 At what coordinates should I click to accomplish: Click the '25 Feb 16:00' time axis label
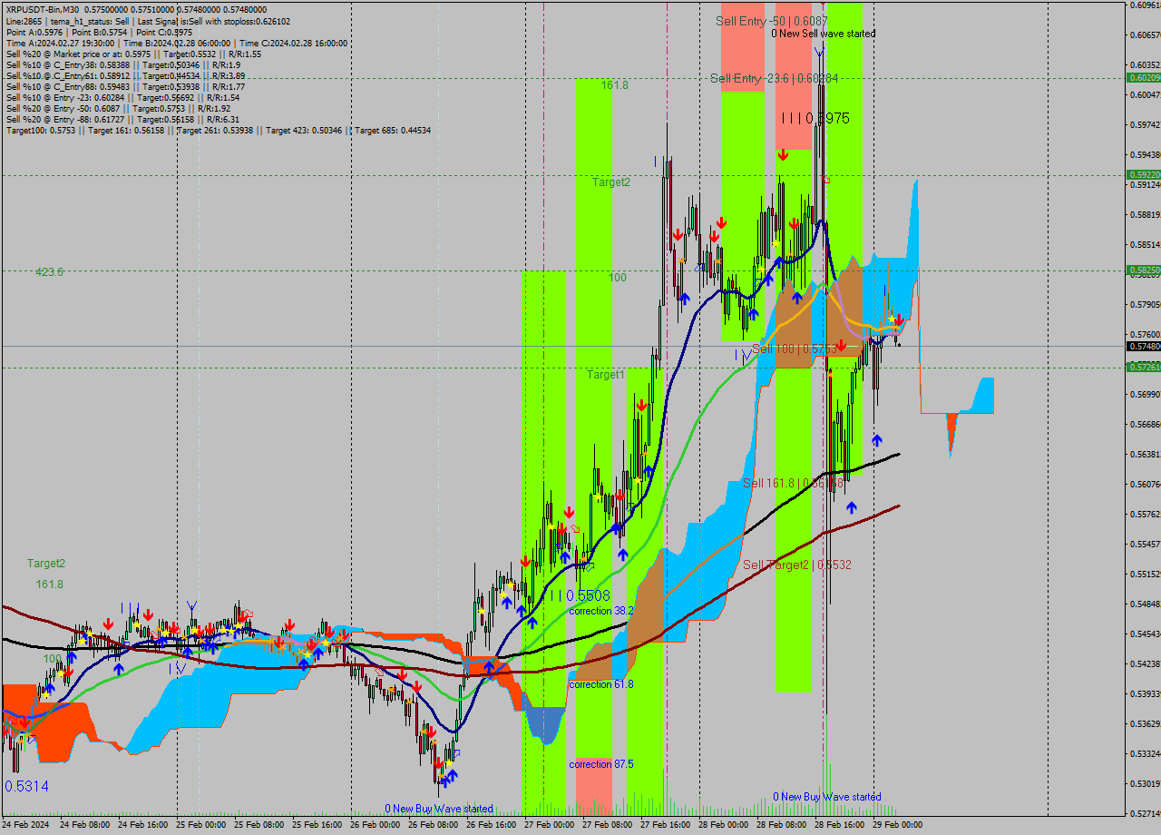[x=317, y=825]
